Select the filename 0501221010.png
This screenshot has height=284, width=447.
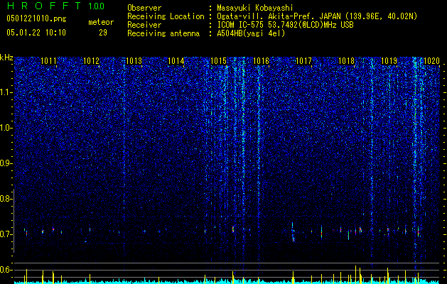tap(36, 19)
